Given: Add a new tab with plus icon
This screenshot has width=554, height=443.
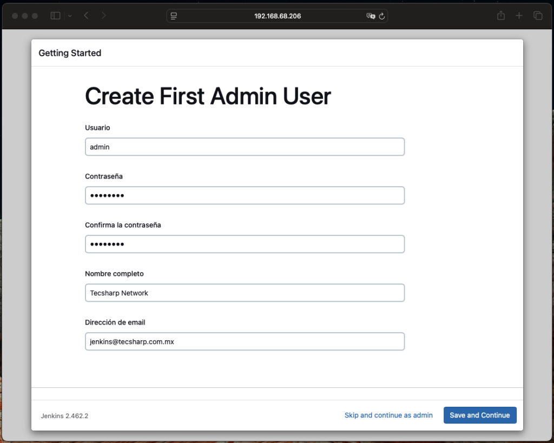Looking at the screenshot, I should pyautogui.click(x=519, y=16).
